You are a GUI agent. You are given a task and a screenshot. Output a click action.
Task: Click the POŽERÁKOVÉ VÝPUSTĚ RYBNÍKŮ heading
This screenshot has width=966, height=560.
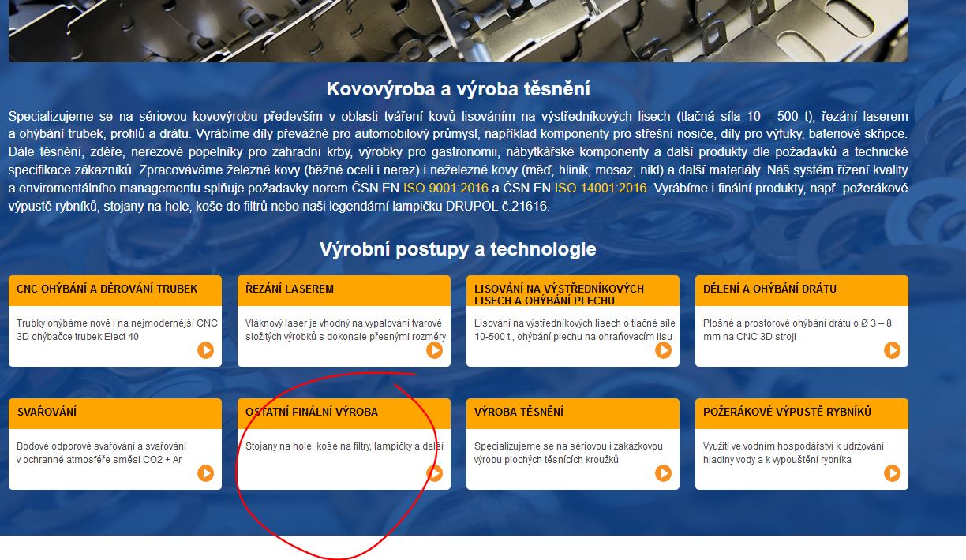(787, 412)
